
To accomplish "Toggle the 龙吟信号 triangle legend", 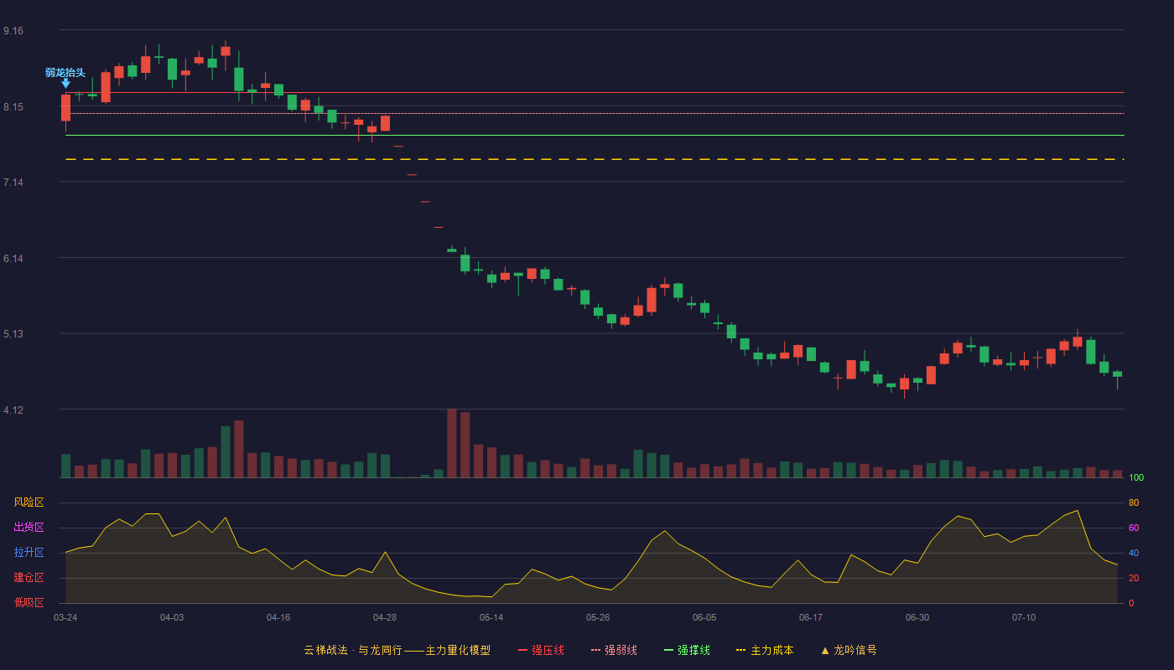I will coord(848,650).
